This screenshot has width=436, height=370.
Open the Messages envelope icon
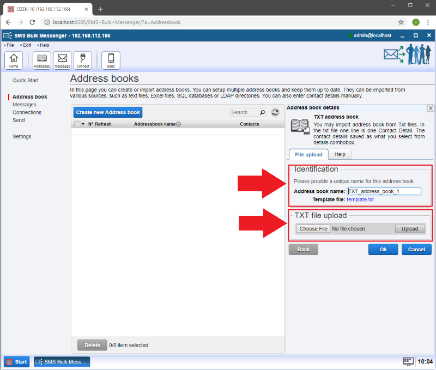tap(62, 60)
